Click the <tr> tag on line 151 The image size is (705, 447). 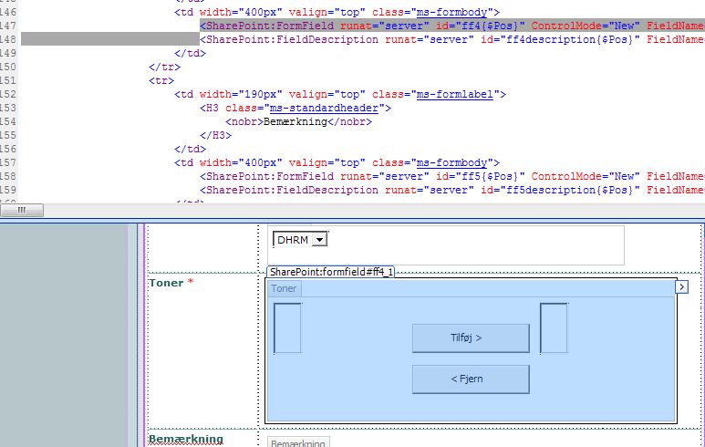tap(161, 80)
